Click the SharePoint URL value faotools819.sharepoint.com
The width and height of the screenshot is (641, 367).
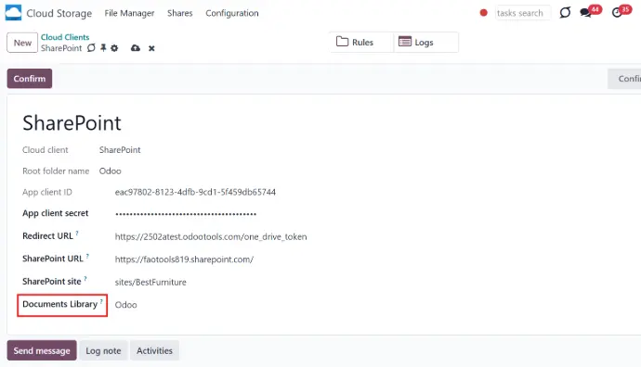pyautogui.click(x=184, y=259)
